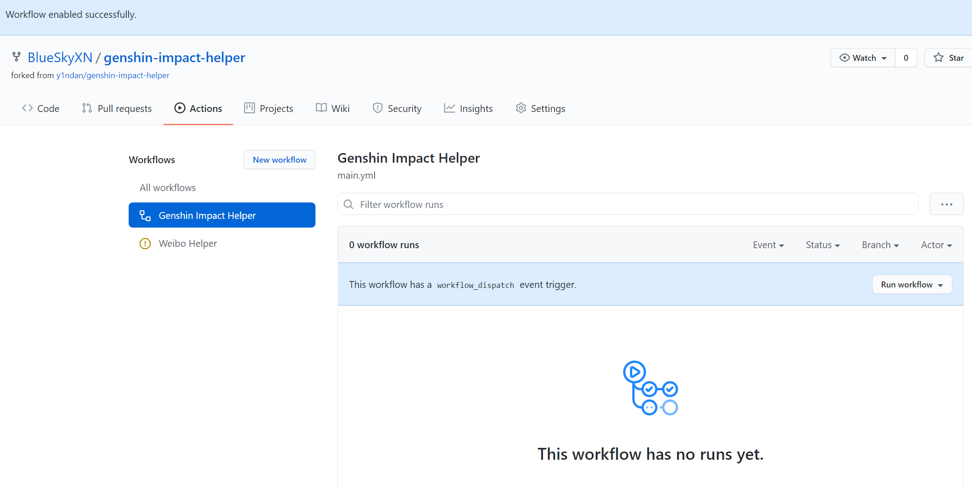The image size is (972, 489).
Task: Go to the Insights tab
Action: pos(468,108)
